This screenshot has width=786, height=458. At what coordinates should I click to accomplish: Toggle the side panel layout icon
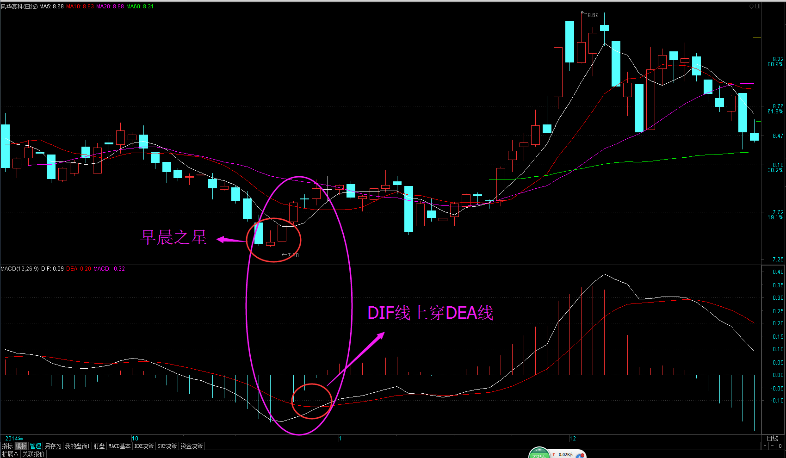pos(758,6)
